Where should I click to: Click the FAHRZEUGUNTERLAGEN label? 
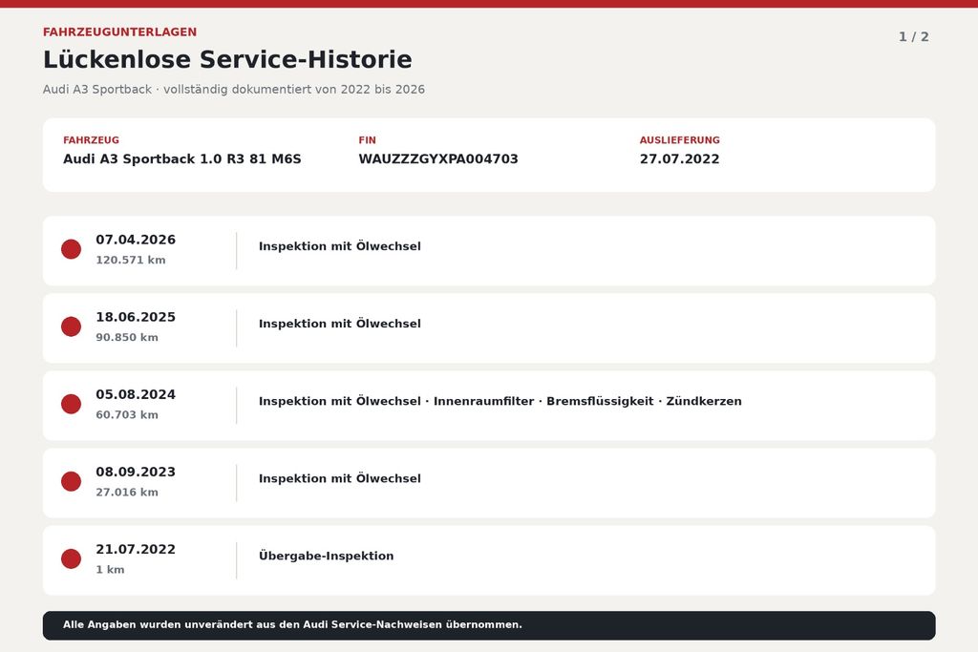pos(119,32)
